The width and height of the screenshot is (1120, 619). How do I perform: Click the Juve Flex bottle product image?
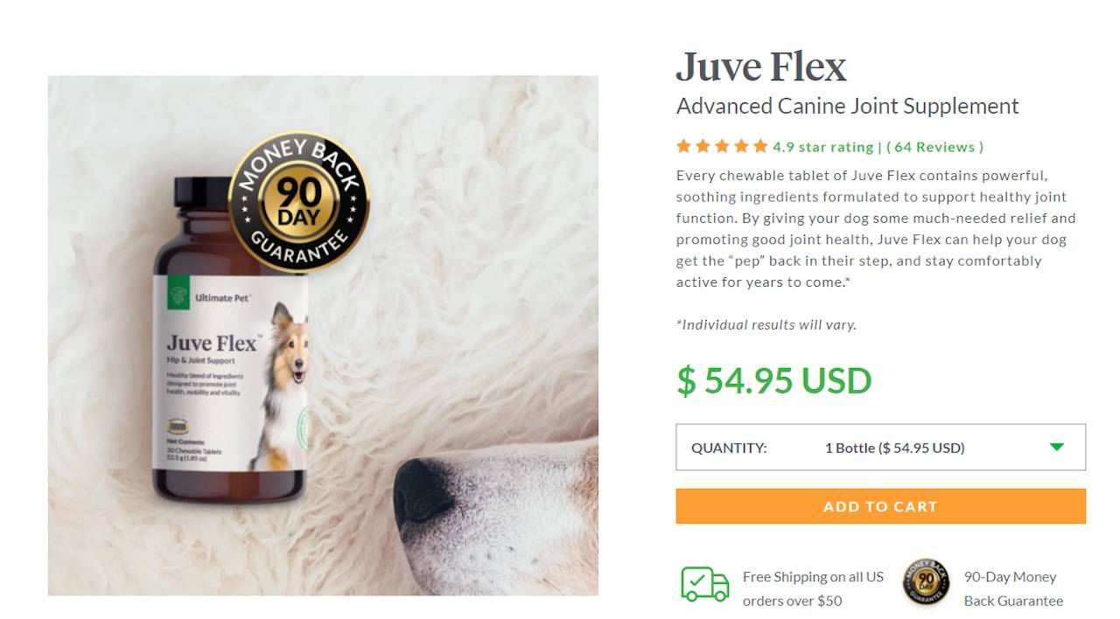coord(231,338)
